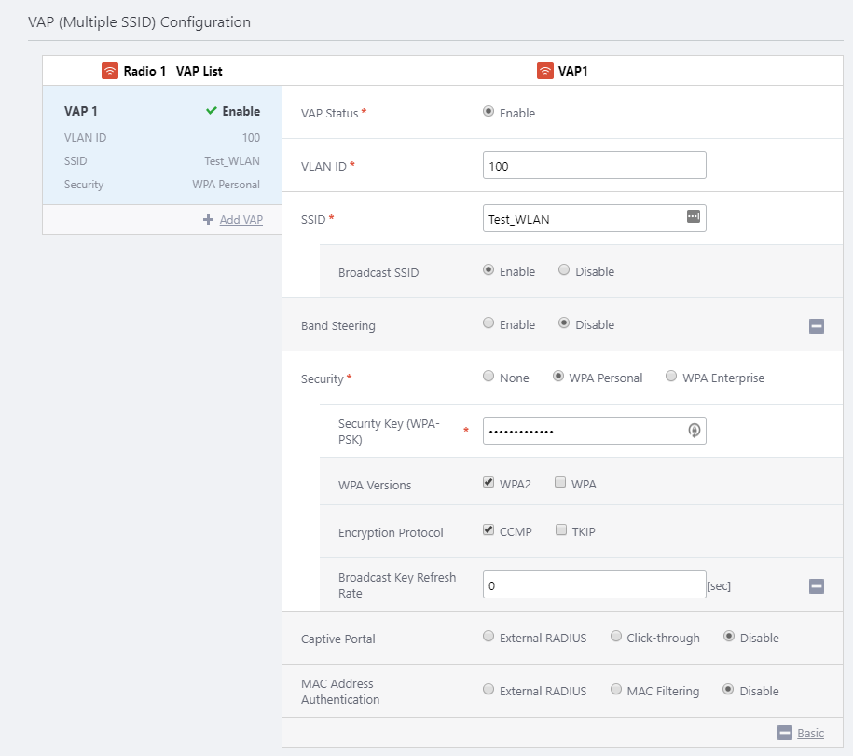Select MAC Filtering authentication option
The height and width of the screenshot is (756, 853).
click(x=616, y=690)
